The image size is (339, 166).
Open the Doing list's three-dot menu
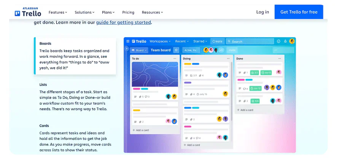pyautogui.click(x=228, y=58)
